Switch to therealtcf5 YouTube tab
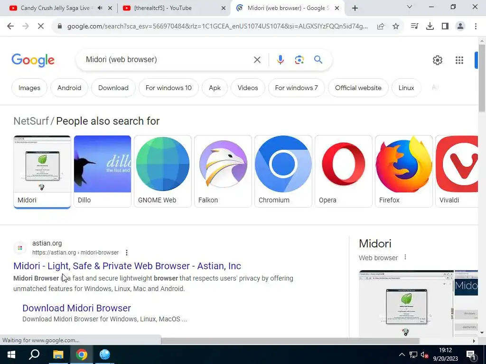This screenshot has width=486, height=364. click(x=163, y=8)
